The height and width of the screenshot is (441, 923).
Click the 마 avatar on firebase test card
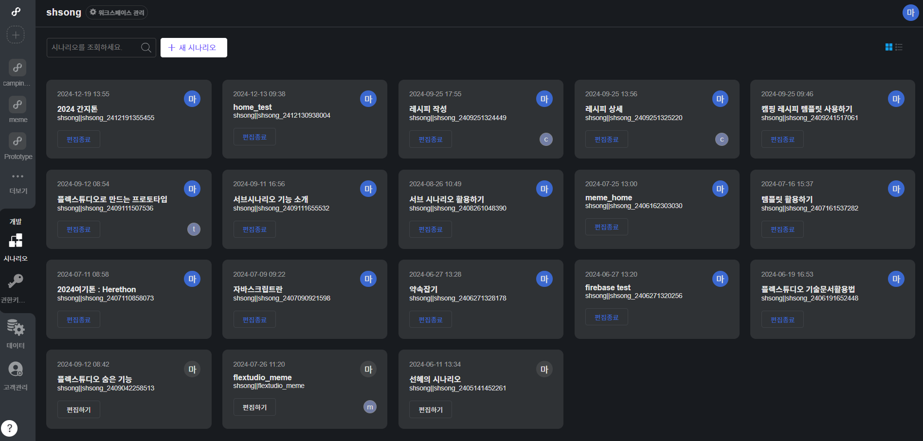point(720,279)
